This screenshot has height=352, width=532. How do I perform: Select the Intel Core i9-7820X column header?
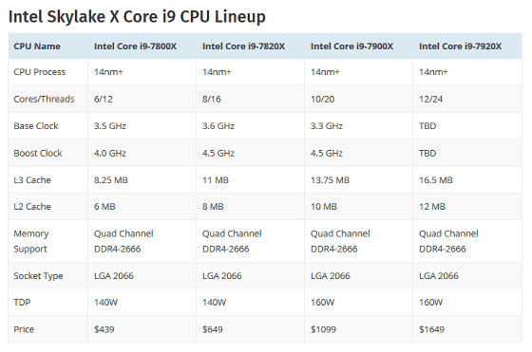pos(243,46)
